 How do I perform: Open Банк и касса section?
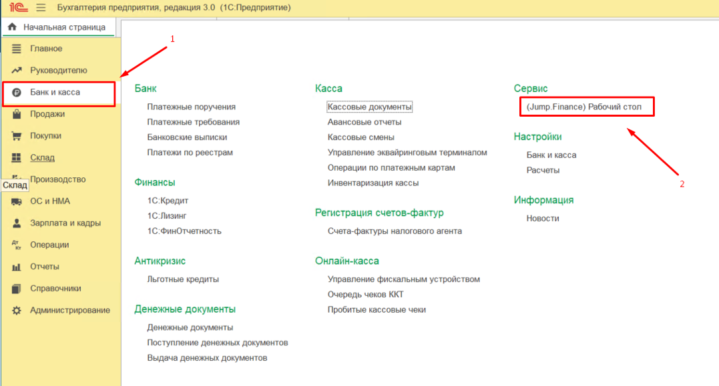click(55, 92)
